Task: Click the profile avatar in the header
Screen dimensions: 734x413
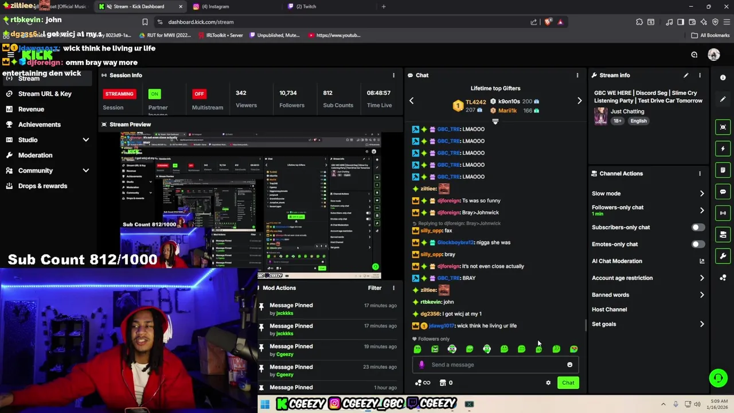Action: point(713,54)
